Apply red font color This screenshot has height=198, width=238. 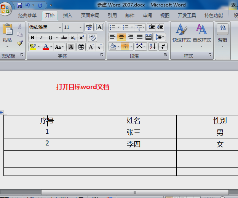[x=46, y=47]
